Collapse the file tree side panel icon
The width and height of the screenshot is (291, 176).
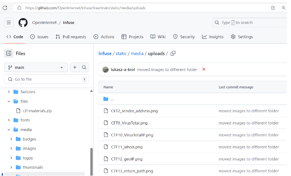coord(9,53)
